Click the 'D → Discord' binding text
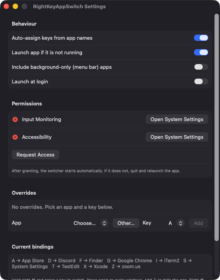220x280 pixels. tap(62, 261)
